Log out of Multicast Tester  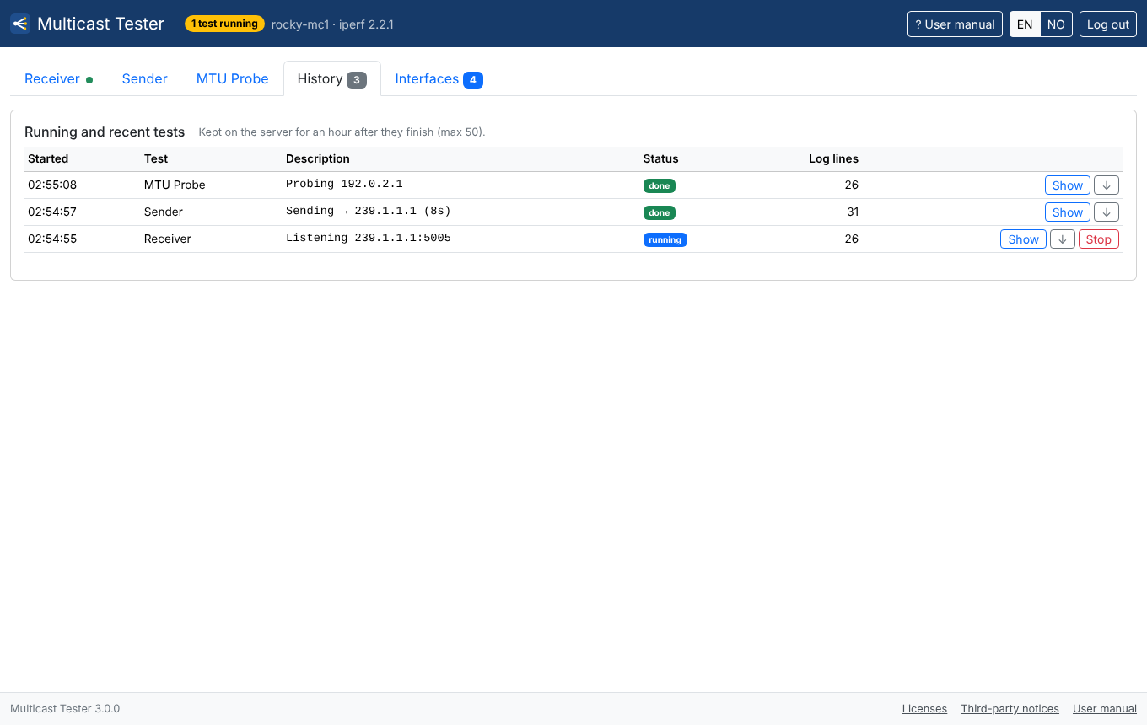pyautogui.click(x=1108, y=24)
